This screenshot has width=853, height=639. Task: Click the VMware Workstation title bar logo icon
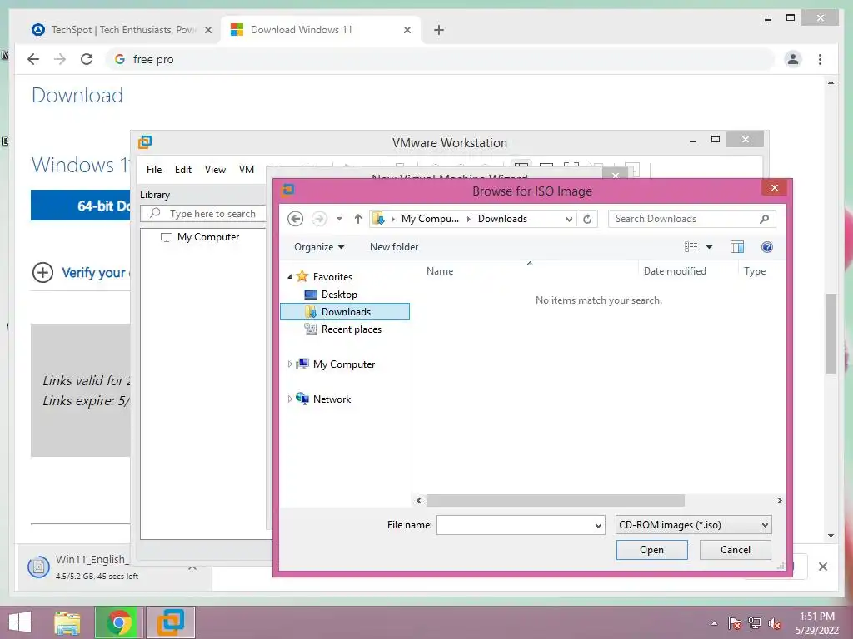[x=145, y=142]
